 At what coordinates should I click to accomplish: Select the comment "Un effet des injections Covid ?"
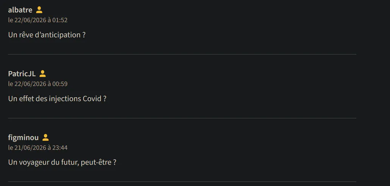57,99
